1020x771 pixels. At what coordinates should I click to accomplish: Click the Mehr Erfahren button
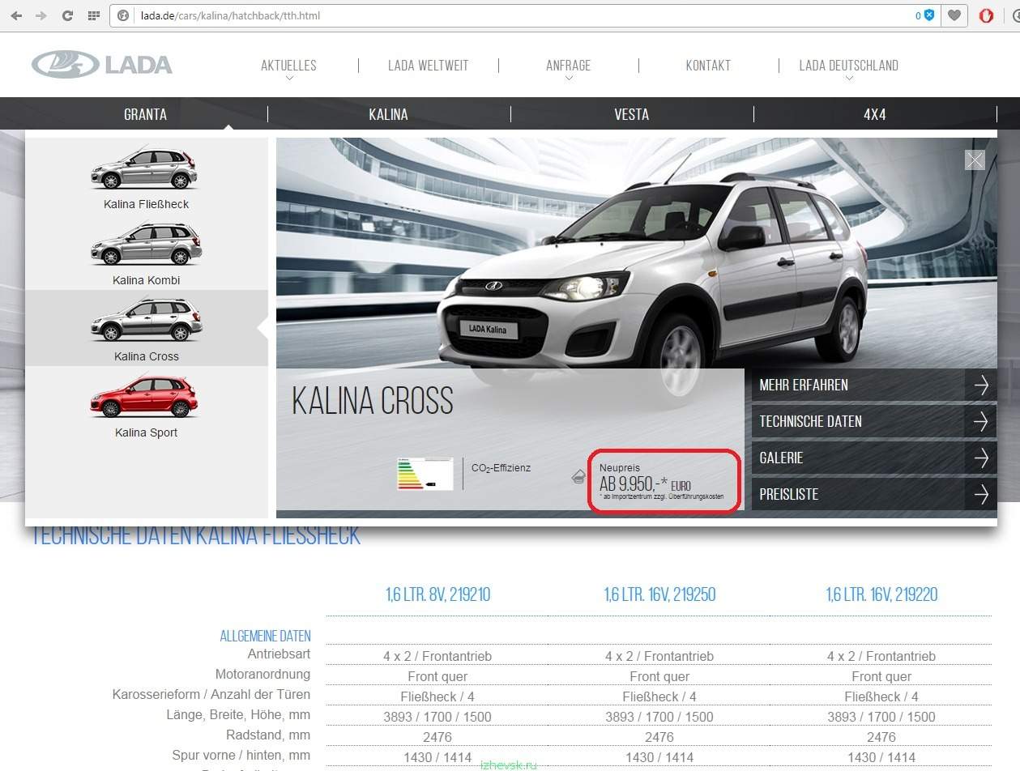click(x=874, y=385)
